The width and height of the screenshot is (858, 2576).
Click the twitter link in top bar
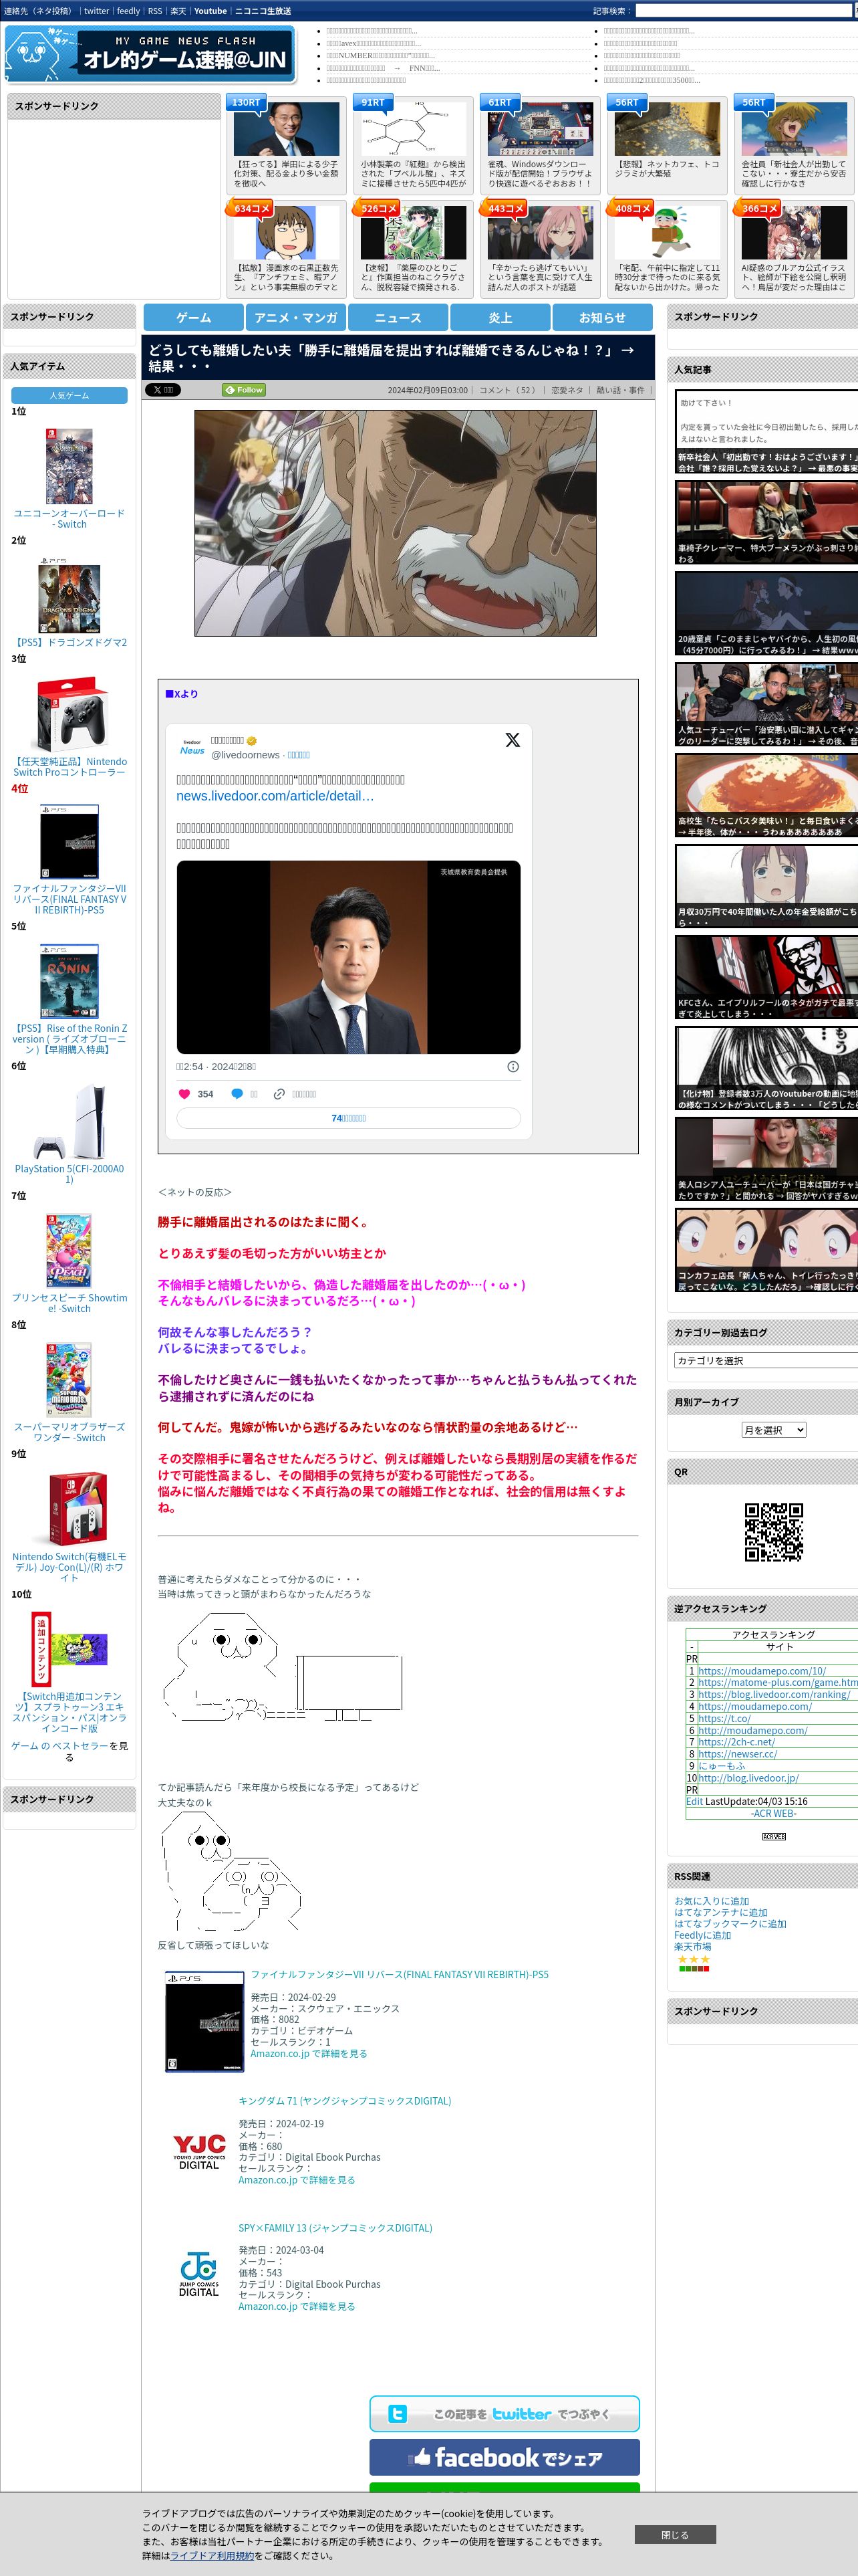96,11
